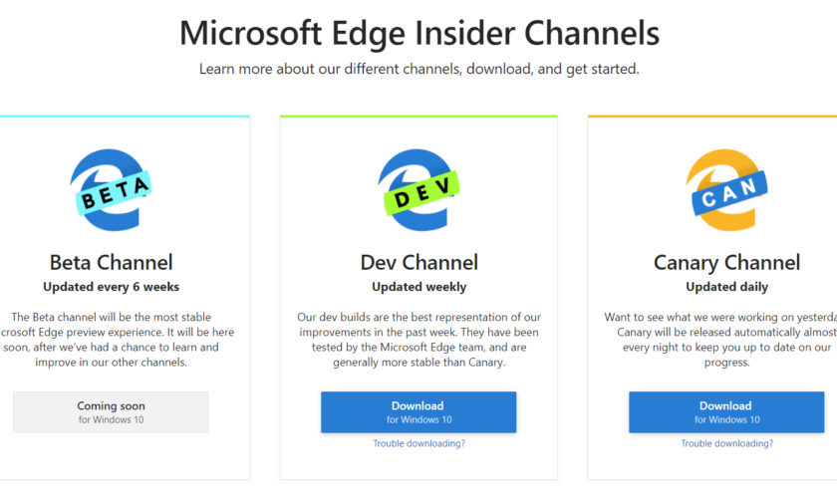Click the 'Learn more about our different channels' subtitle

tap(418, 70)
